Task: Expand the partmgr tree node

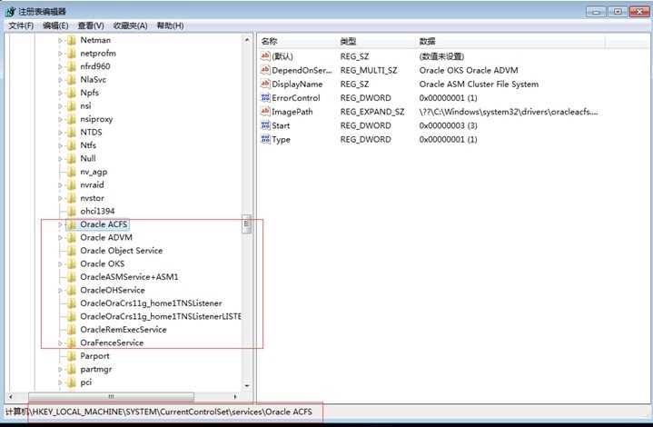Action: [x=60, y=370]
